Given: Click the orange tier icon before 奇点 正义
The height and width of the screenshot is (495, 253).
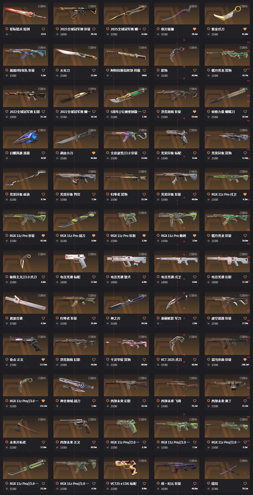Looking at the screenshot, I should [7, 360].
